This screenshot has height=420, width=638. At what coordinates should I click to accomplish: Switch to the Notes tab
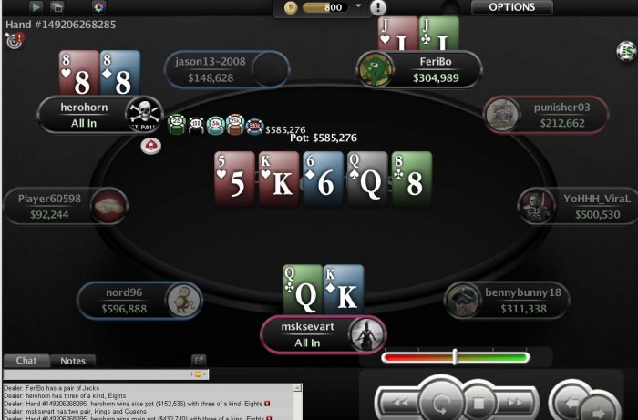73,361
